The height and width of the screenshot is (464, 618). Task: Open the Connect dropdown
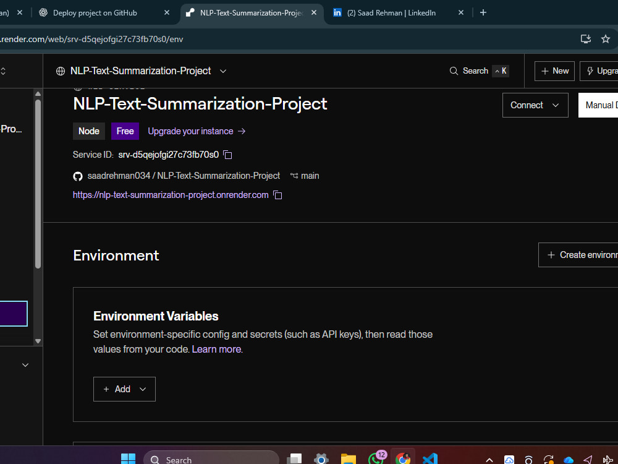[x=535, y=105]
